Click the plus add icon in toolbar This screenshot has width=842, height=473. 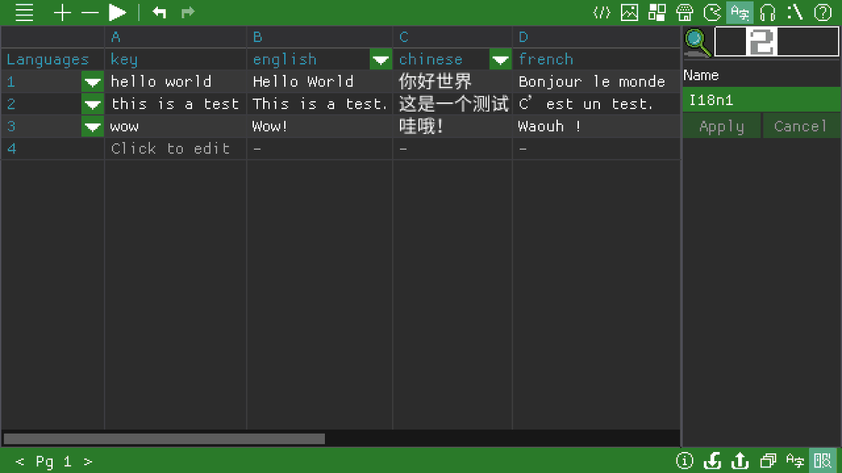(x=62, y=13)
